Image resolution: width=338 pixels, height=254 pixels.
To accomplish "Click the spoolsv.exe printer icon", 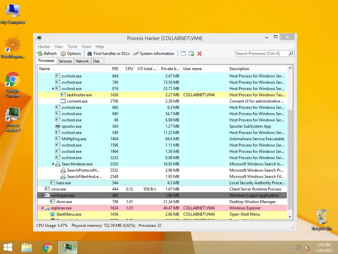I will [x=57, y=126].
